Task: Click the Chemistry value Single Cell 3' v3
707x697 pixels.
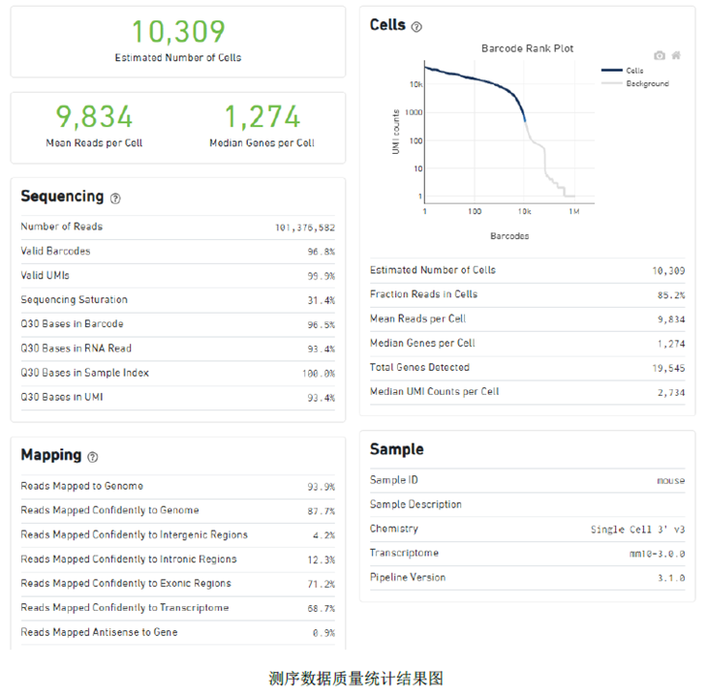Action: tap(638, 530)
